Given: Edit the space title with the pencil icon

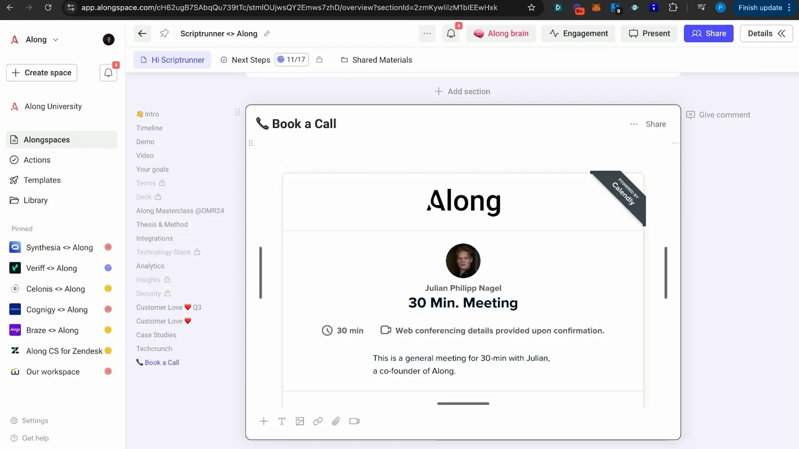Looking at the screenshot, I should [x=267, y=34].
